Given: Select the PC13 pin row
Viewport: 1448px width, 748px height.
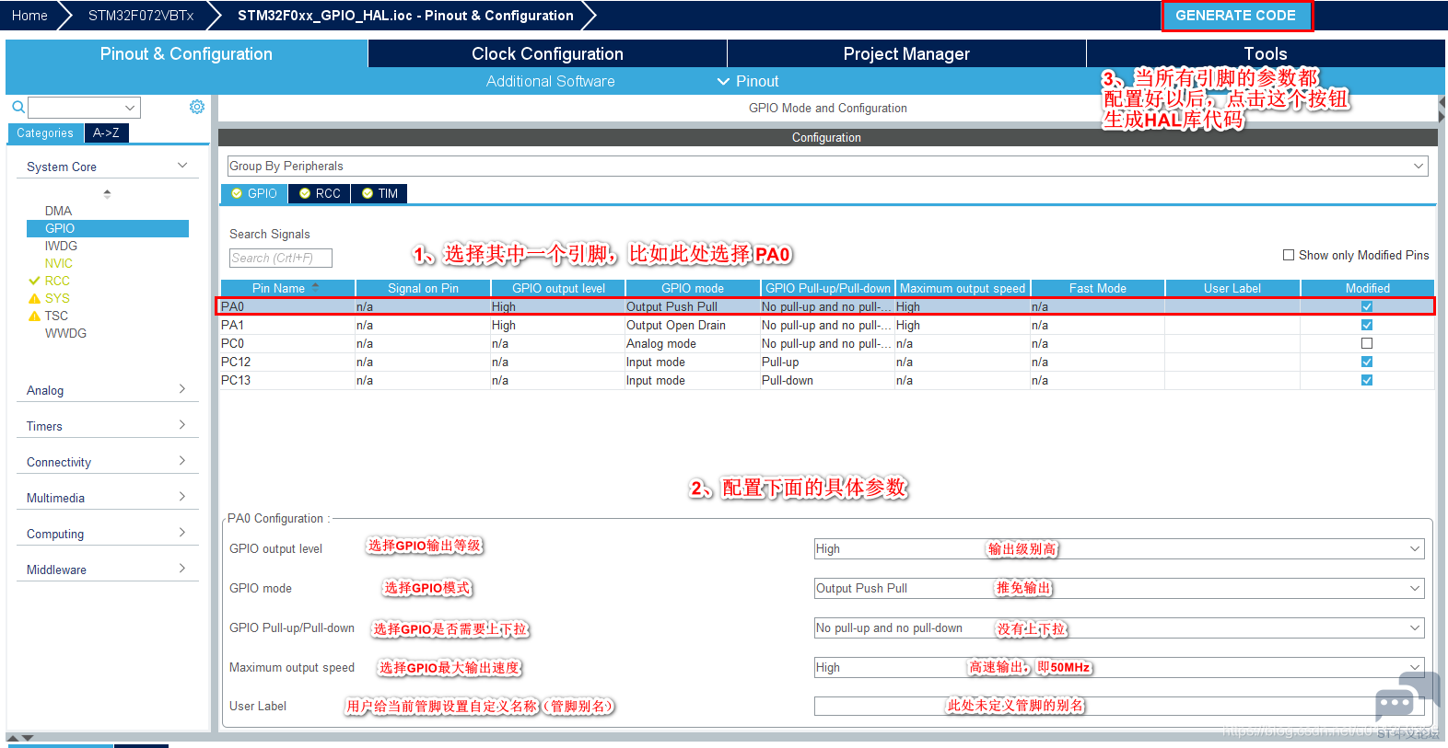Looking at the screenshot, I should 826,380.
